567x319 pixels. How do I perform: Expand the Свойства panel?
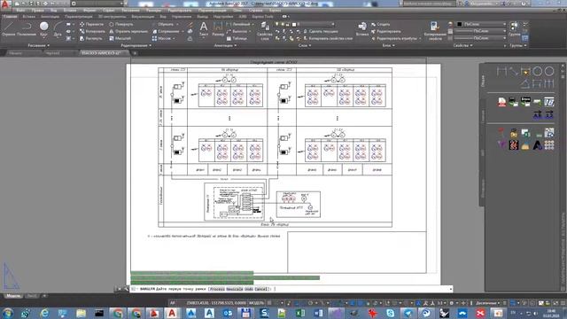point(462,45)
